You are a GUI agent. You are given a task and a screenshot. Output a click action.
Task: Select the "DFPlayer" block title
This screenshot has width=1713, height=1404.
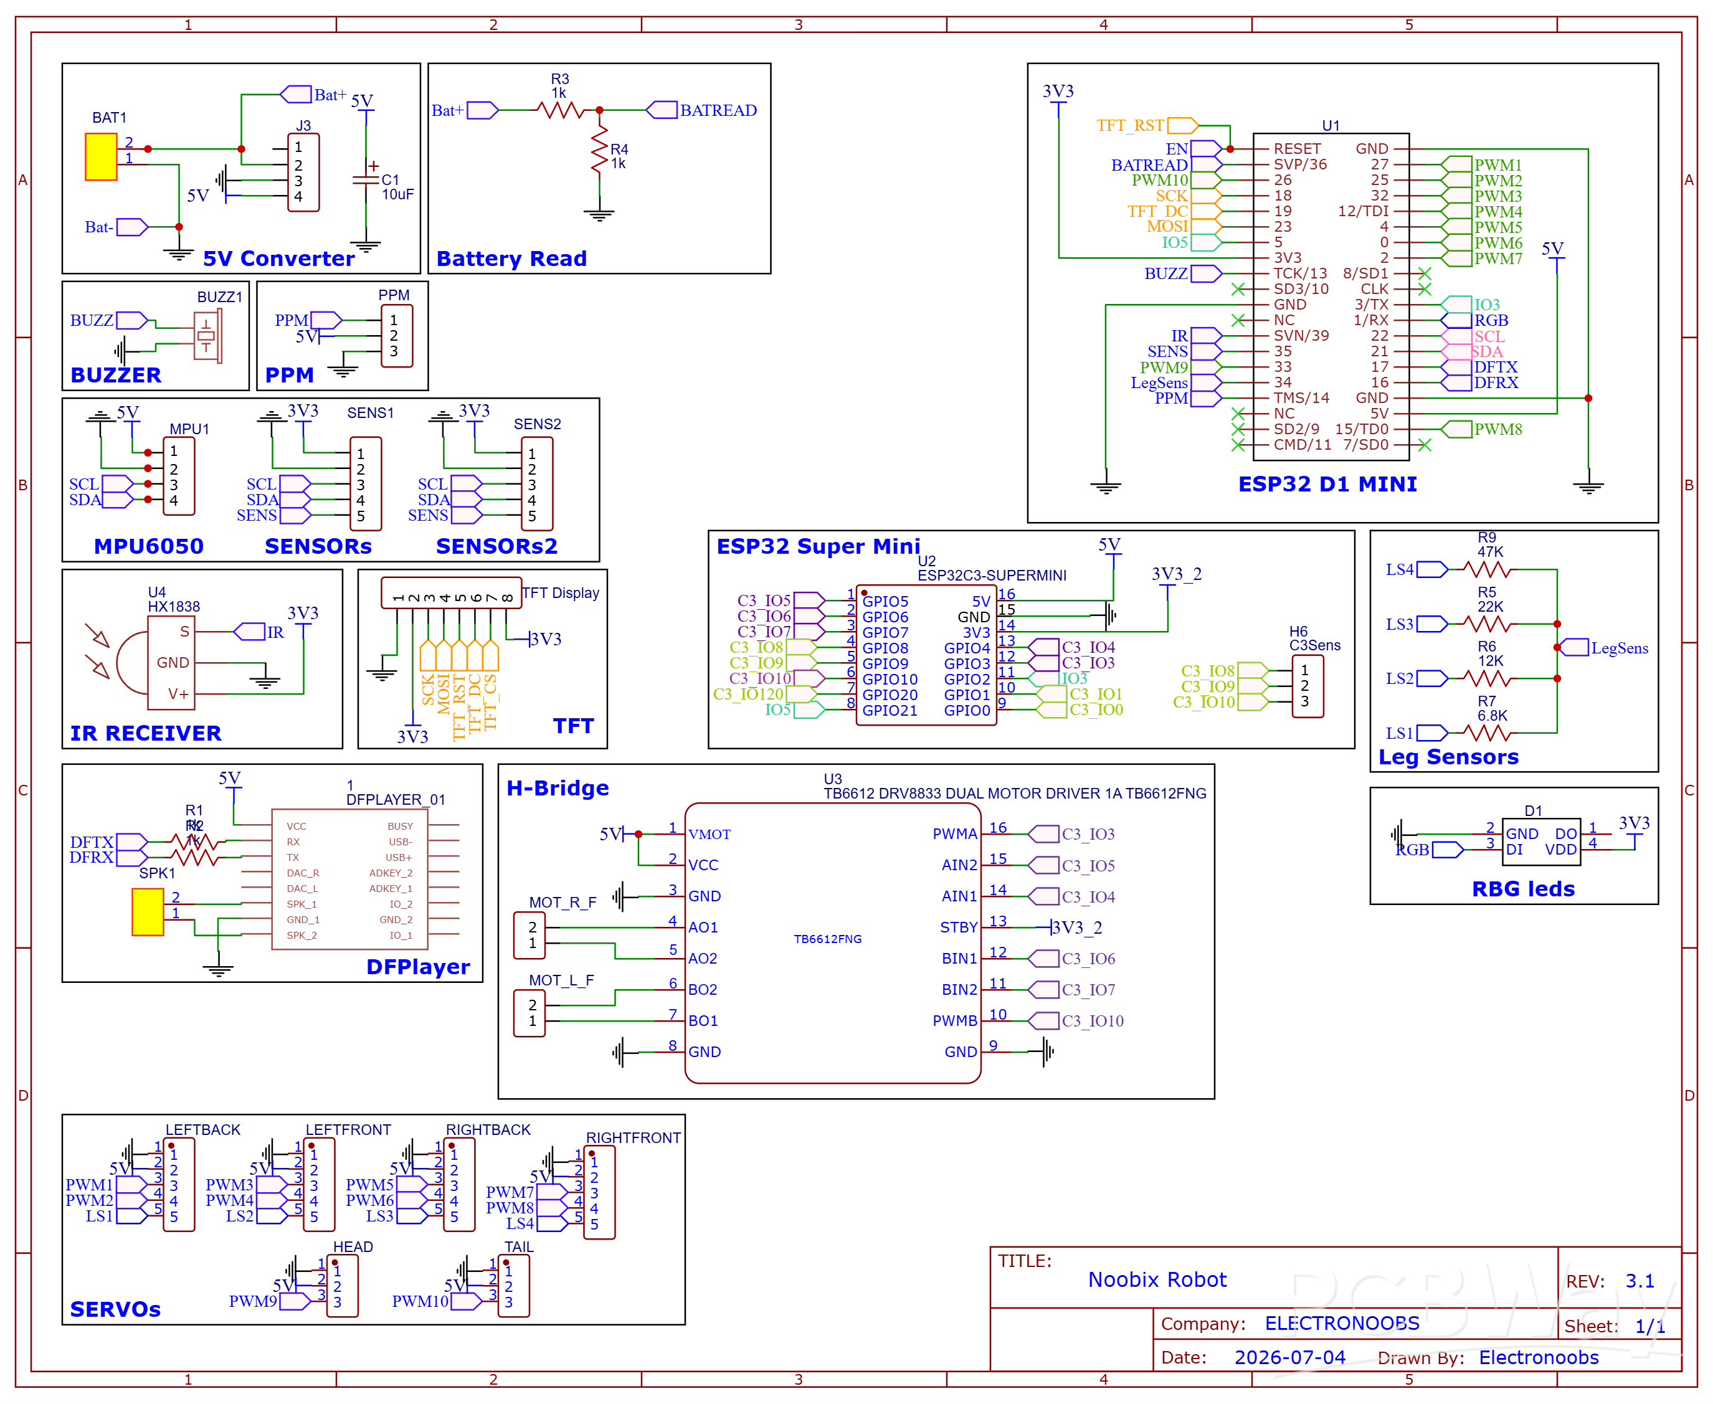(x=418, y=967)
